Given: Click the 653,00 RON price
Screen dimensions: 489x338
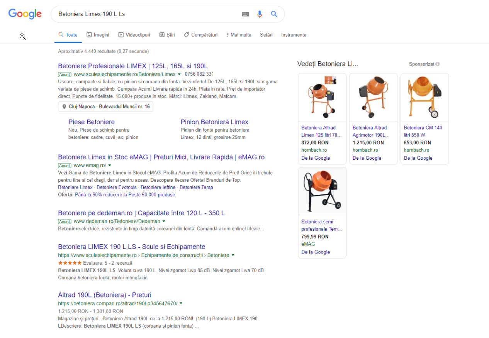Looking at the screenshot, I should pos(418,143).
